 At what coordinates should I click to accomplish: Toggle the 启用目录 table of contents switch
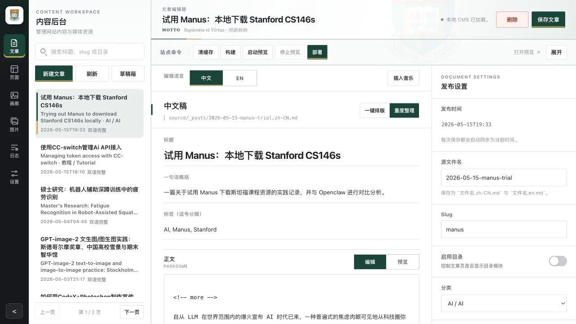[x=558, y=261]
